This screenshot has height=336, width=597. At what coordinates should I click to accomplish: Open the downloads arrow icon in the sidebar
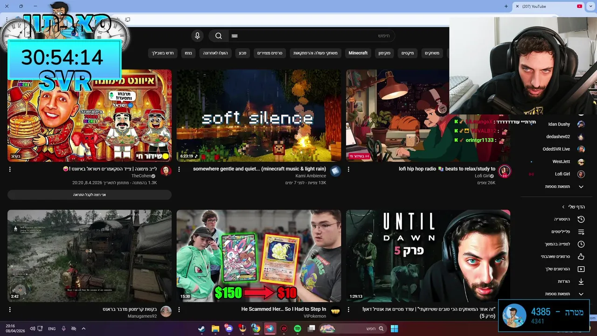tap(581, 281)
